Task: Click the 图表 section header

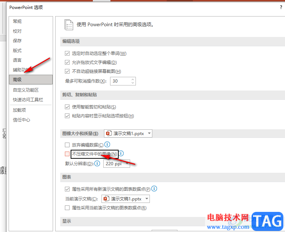Action: [172, 177]
